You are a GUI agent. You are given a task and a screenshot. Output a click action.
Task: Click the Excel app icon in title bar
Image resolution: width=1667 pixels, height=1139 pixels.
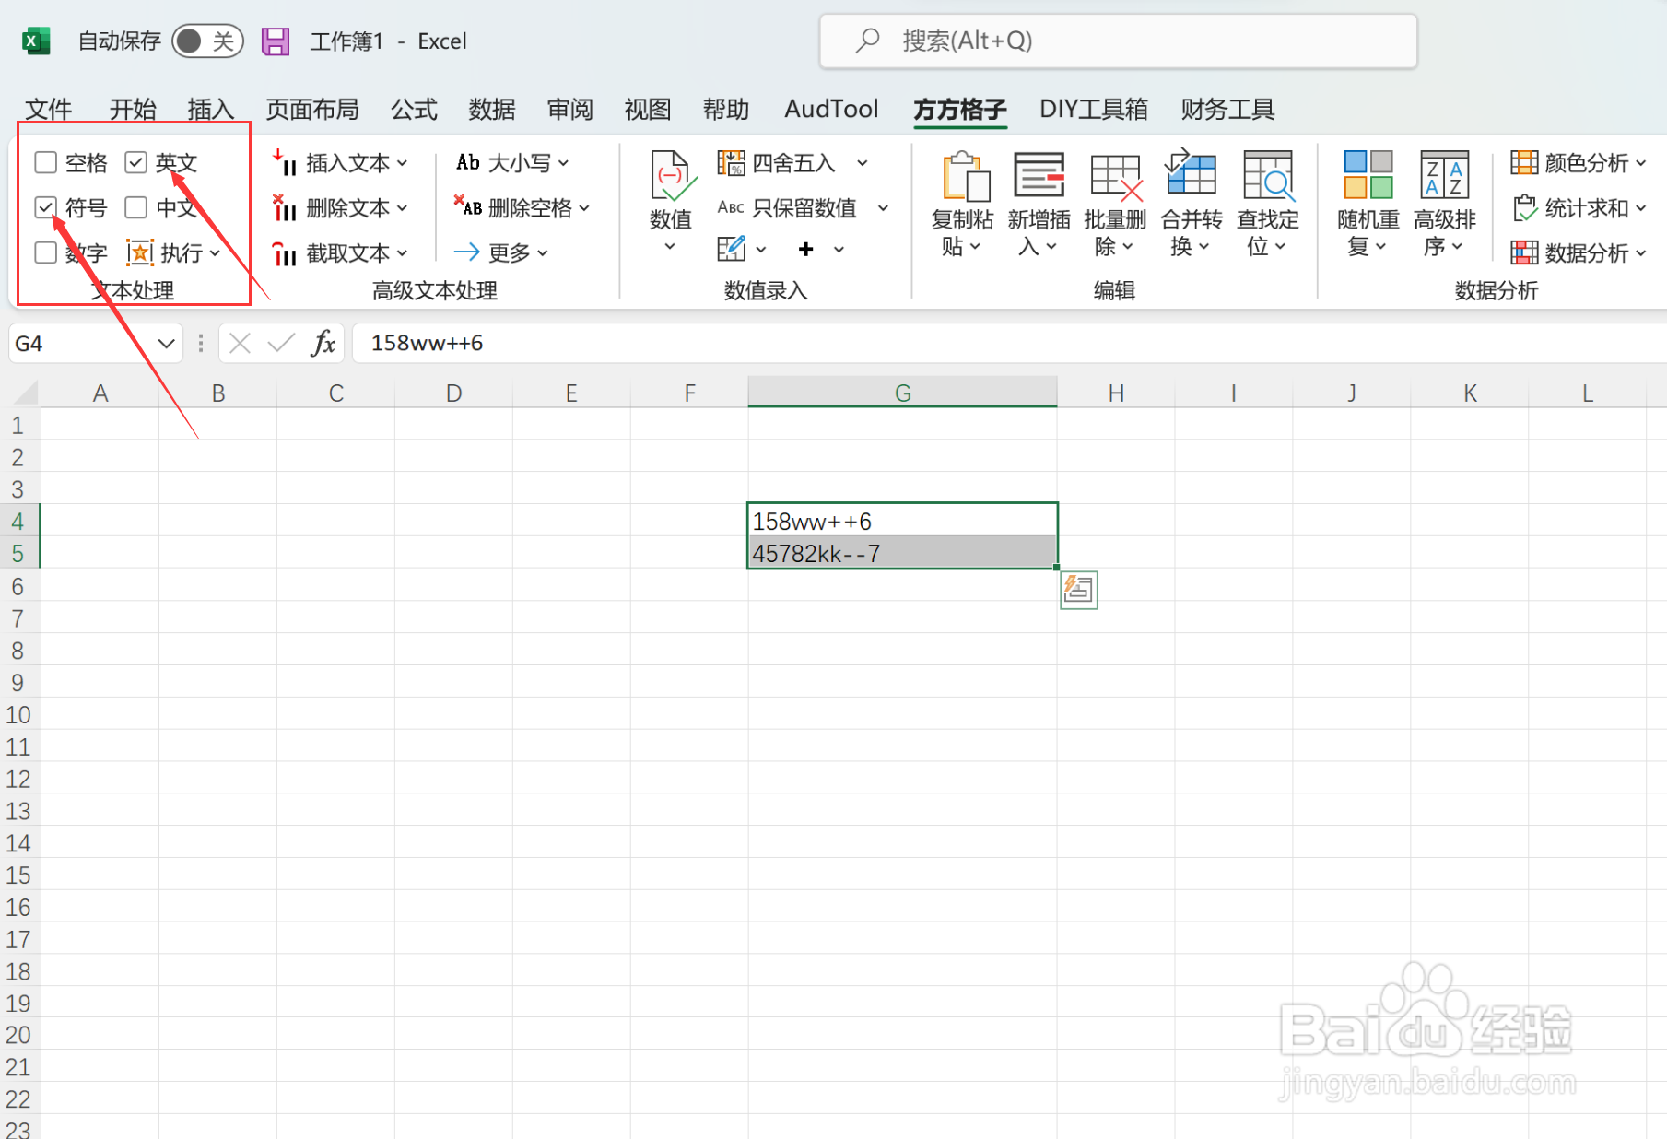click(x=35, y=41)
